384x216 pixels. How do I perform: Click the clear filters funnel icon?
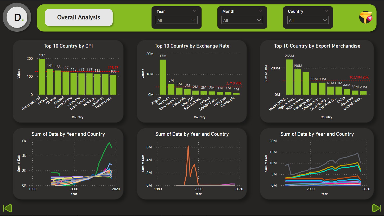[x=366, y=17]
